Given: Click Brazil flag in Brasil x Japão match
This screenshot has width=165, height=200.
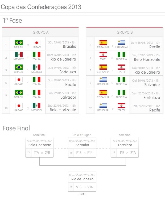Looking at the screenshot, I should [19, 43].
